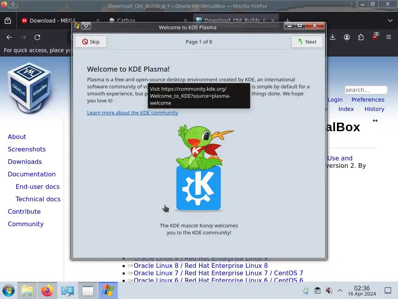The image size is (398, 299).
Task: Open the Start menu orb in taskbar
Action: (9, 290)
